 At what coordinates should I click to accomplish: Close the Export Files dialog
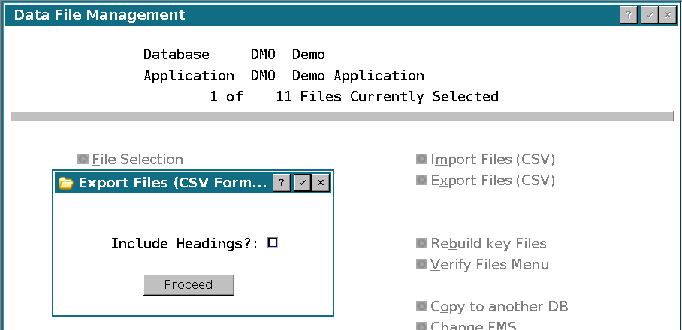(321, 183)
